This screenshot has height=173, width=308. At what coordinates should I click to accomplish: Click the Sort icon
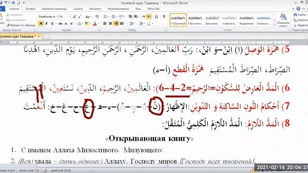156,17
